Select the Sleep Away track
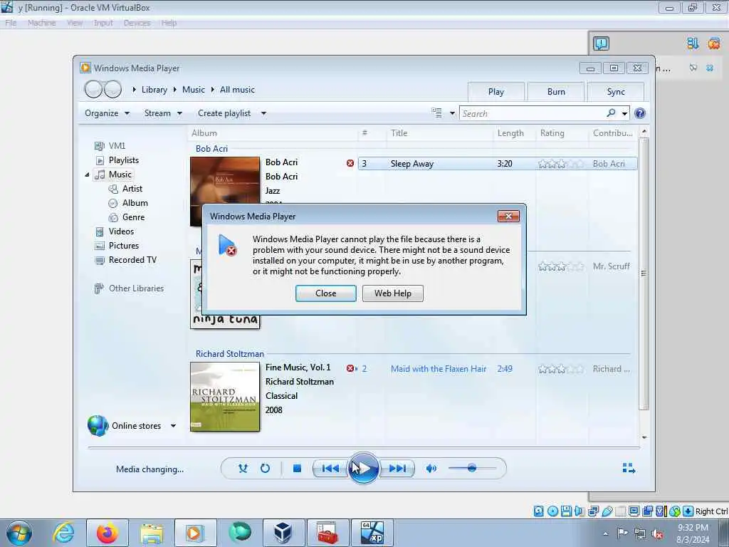The width and height of the screenshot is (729, 547). pyautogui.click(x=498, y=164)
